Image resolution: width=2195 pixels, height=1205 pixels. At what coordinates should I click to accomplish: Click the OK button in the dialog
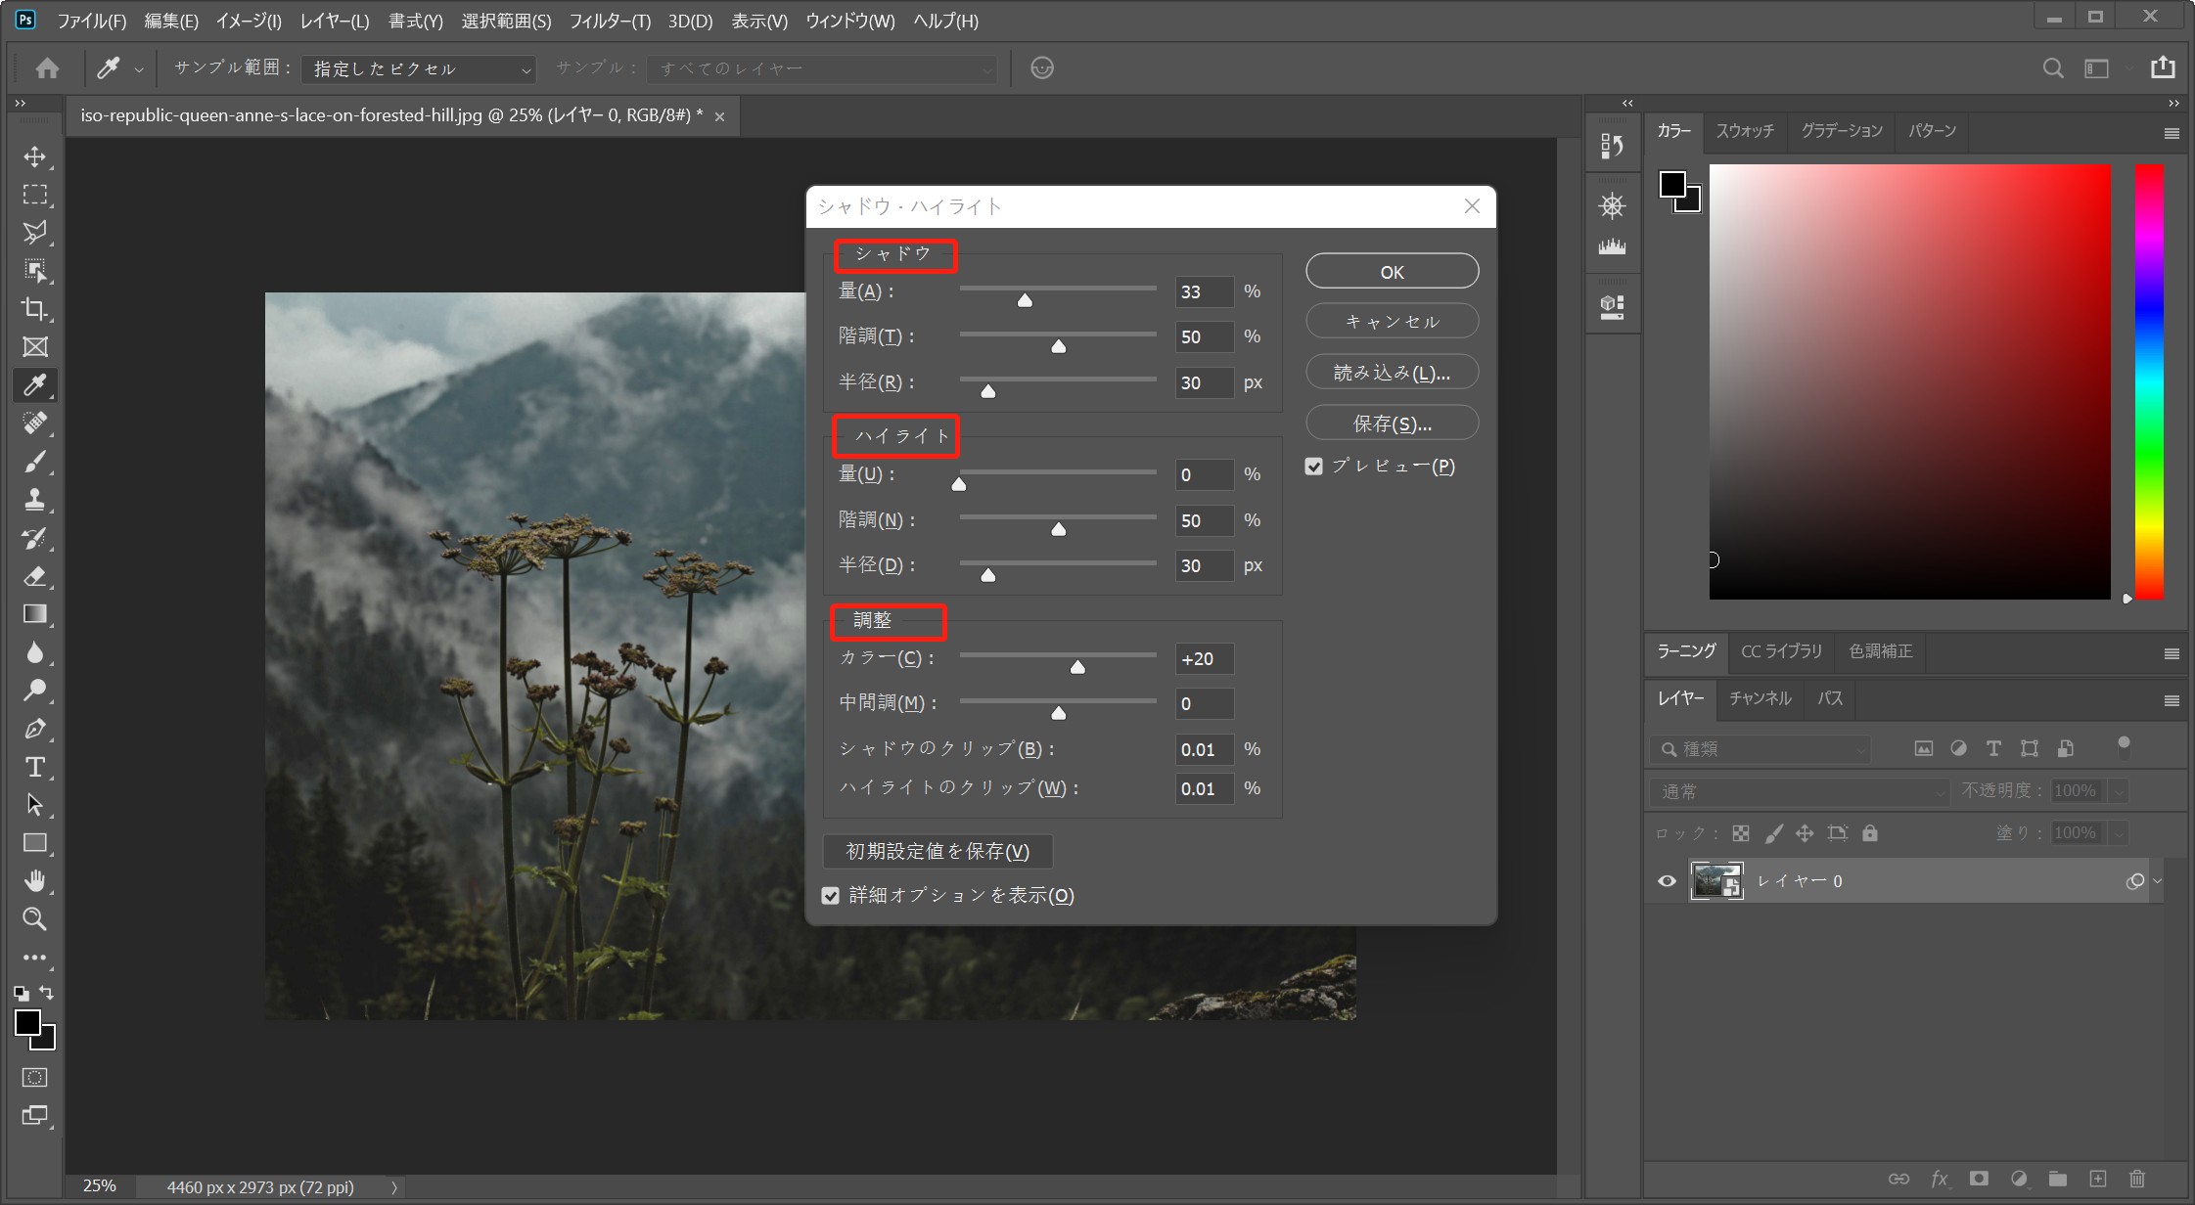tap(1391, 271)
